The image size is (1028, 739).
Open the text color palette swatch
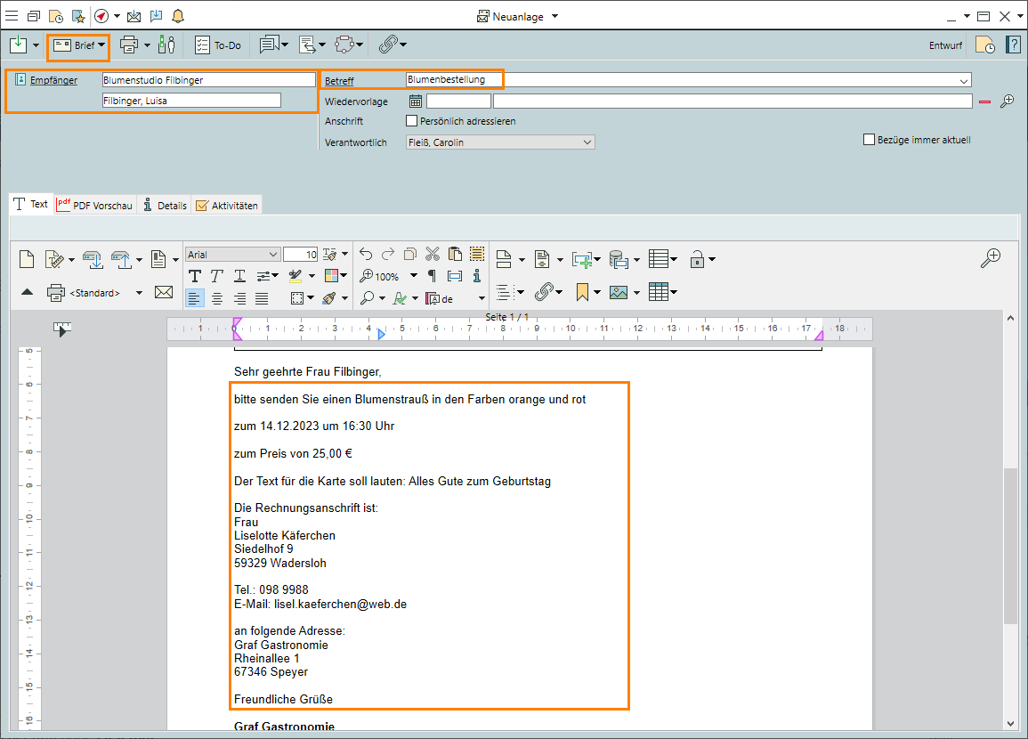332,276
